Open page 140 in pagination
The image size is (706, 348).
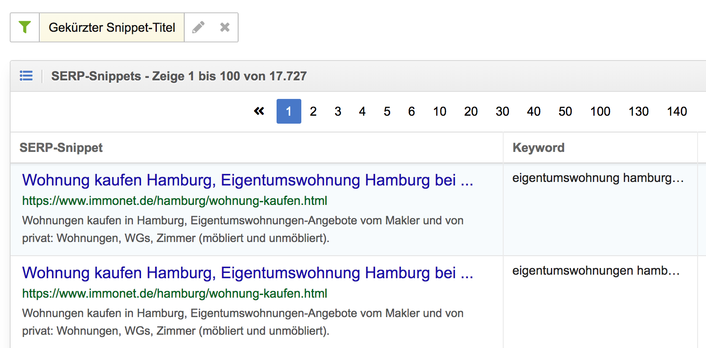677,111
